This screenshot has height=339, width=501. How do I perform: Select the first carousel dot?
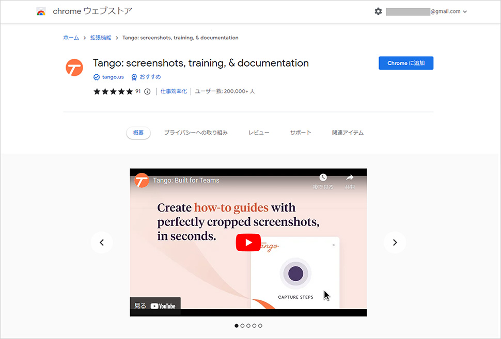coord(237,326)
